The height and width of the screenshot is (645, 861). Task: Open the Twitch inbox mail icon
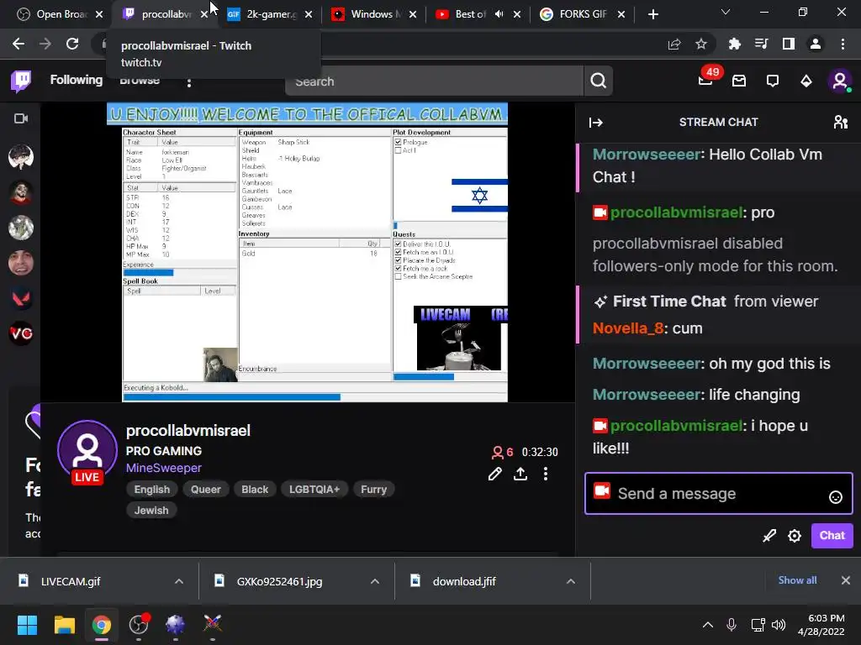pyautogui.click(x=739, y=81)
